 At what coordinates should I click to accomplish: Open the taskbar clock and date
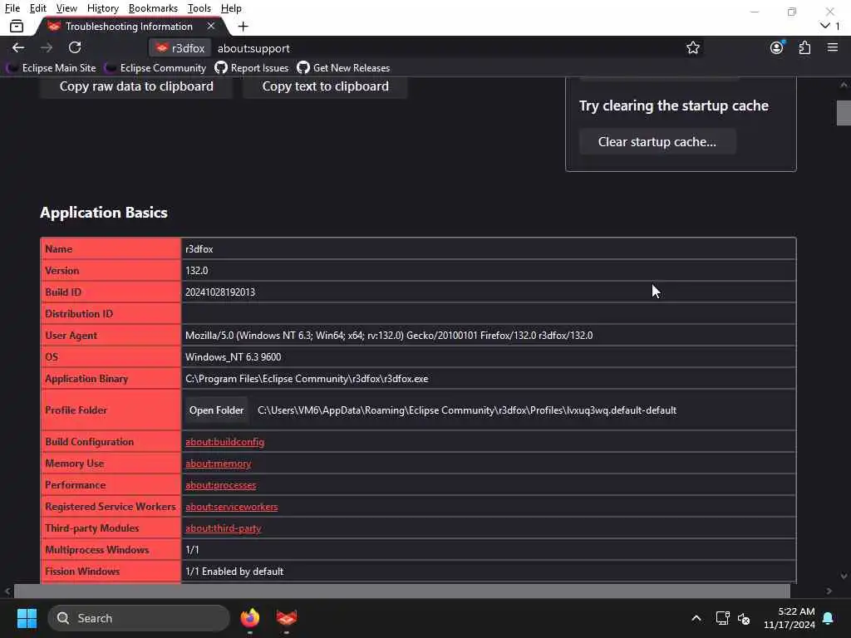pyautogui.click(x=790, y=618)
